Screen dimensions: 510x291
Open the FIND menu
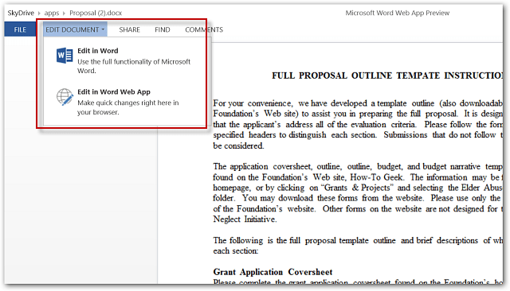tap(163, 29)
